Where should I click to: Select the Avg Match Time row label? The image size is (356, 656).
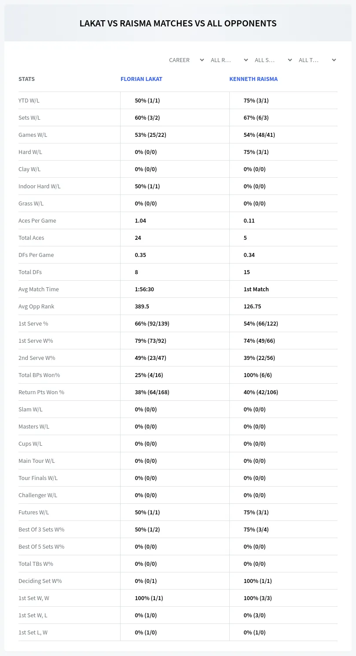pyautogui.click(x=39, y=289)
